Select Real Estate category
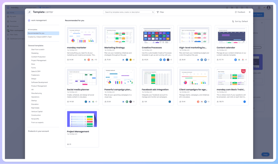This screenshot has width=278, height=164. pos(35,108)
